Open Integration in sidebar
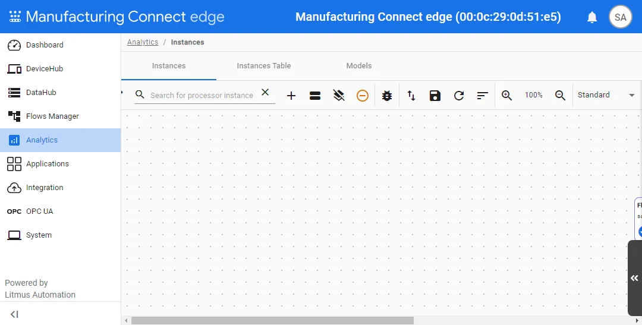The height and width of the screenshot is (325, 642). pos(60,188)
